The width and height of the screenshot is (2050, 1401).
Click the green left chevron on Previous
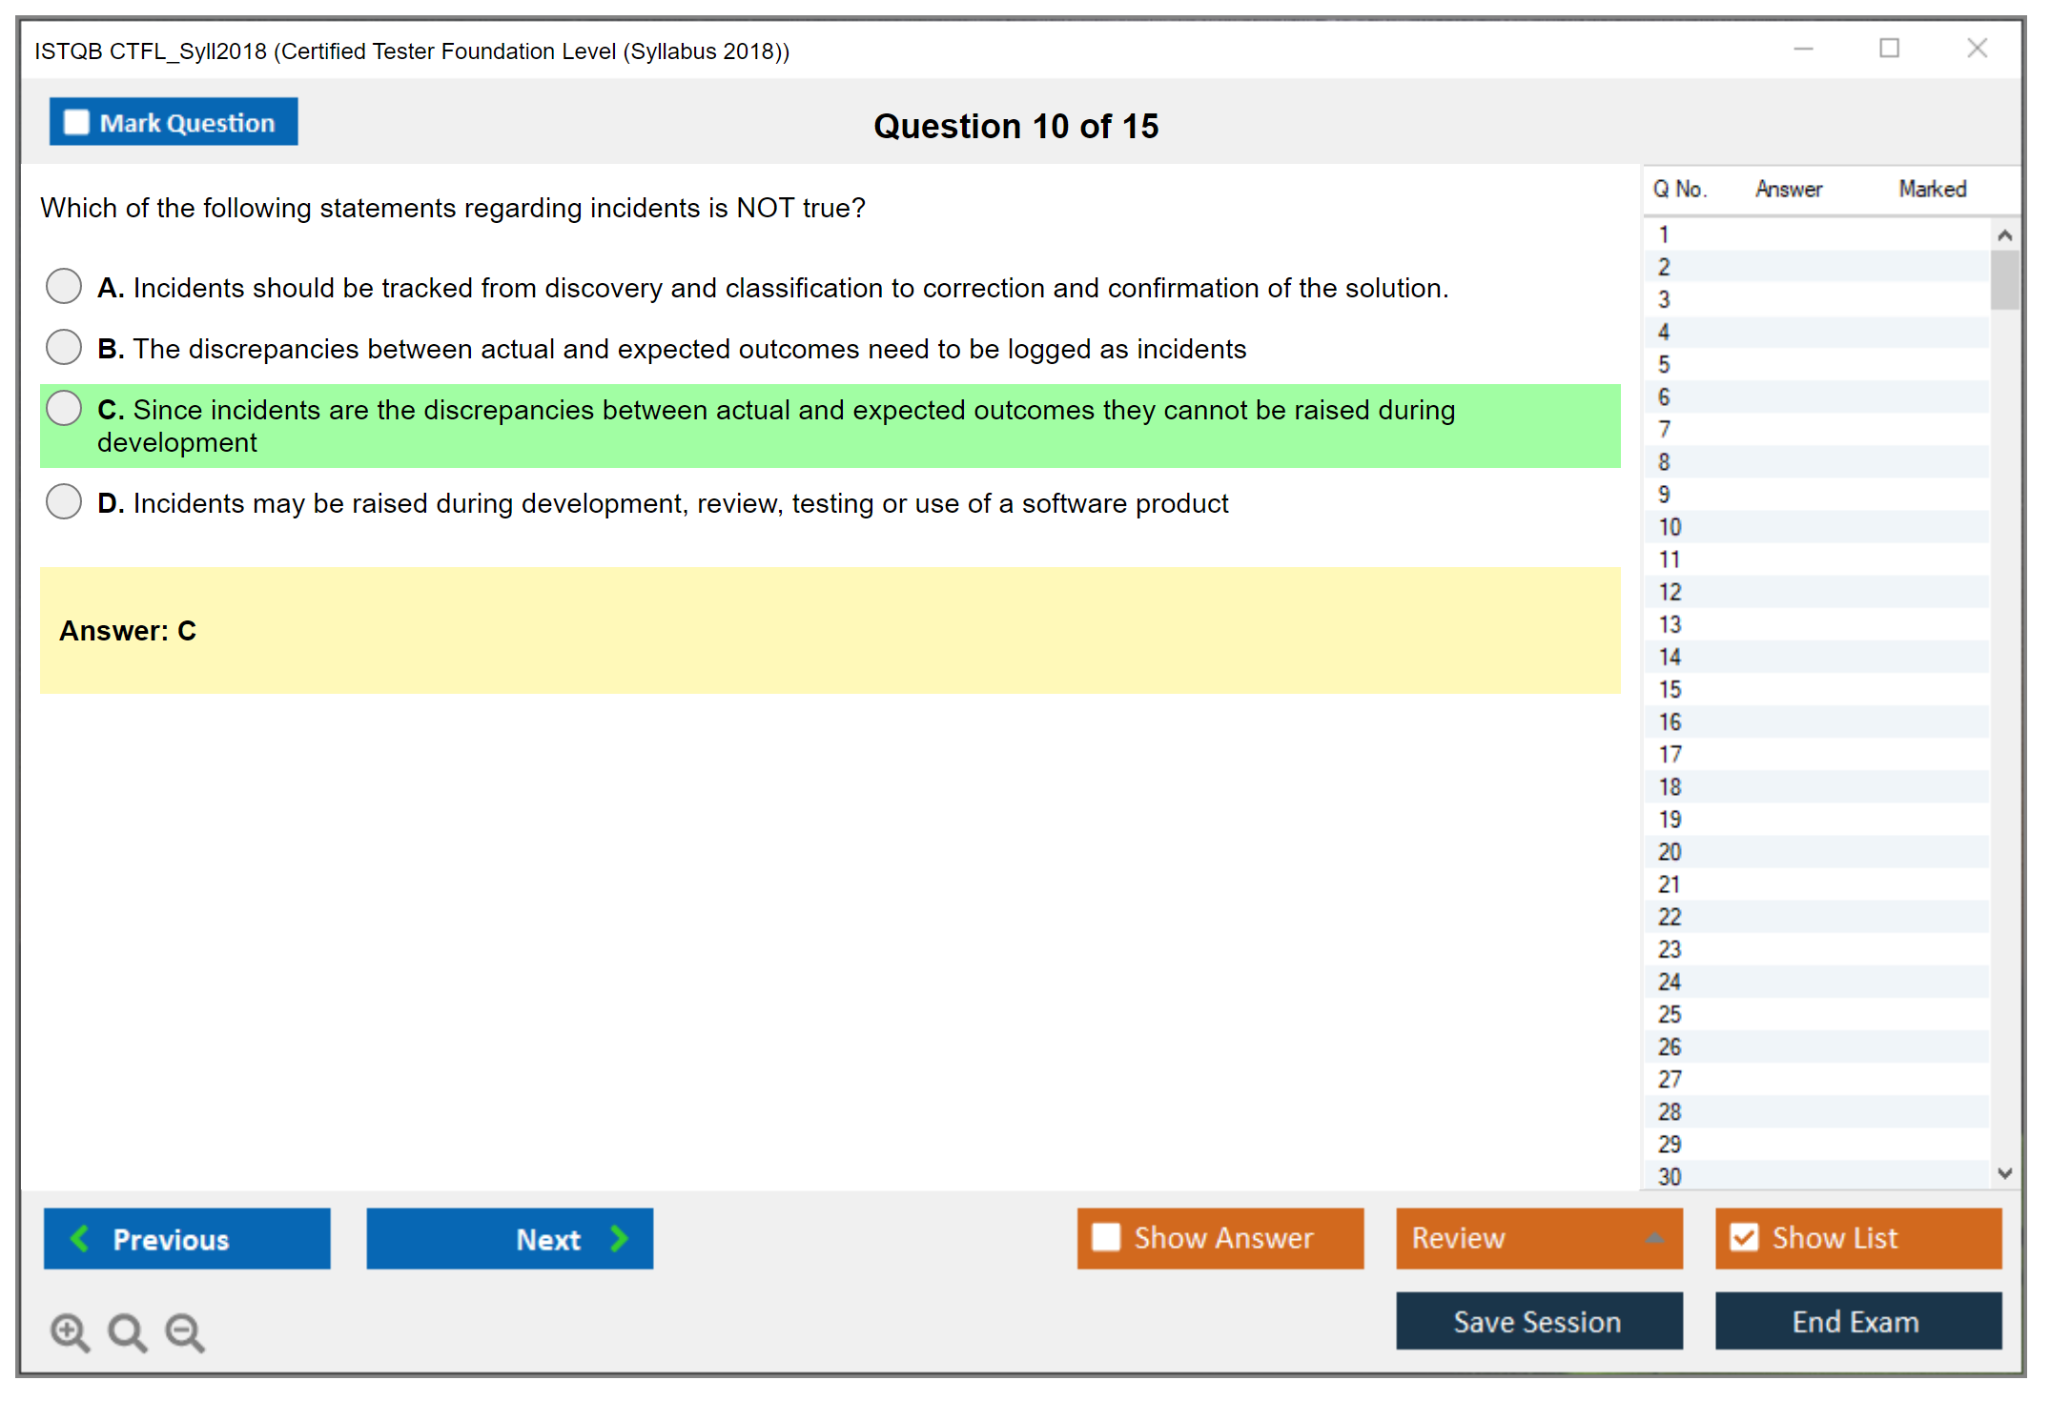pos(80,1238)
